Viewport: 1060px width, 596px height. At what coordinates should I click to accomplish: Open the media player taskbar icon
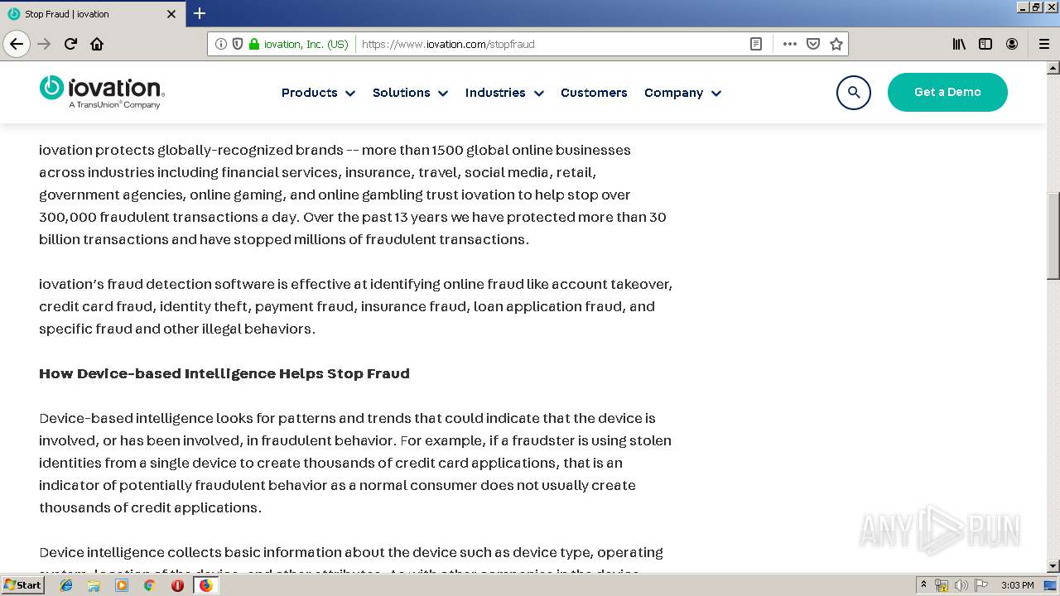coord(122,585)
